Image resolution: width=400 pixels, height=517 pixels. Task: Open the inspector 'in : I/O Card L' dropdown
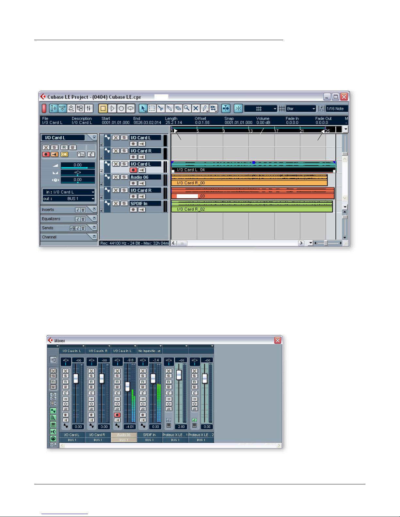point(69,192)
